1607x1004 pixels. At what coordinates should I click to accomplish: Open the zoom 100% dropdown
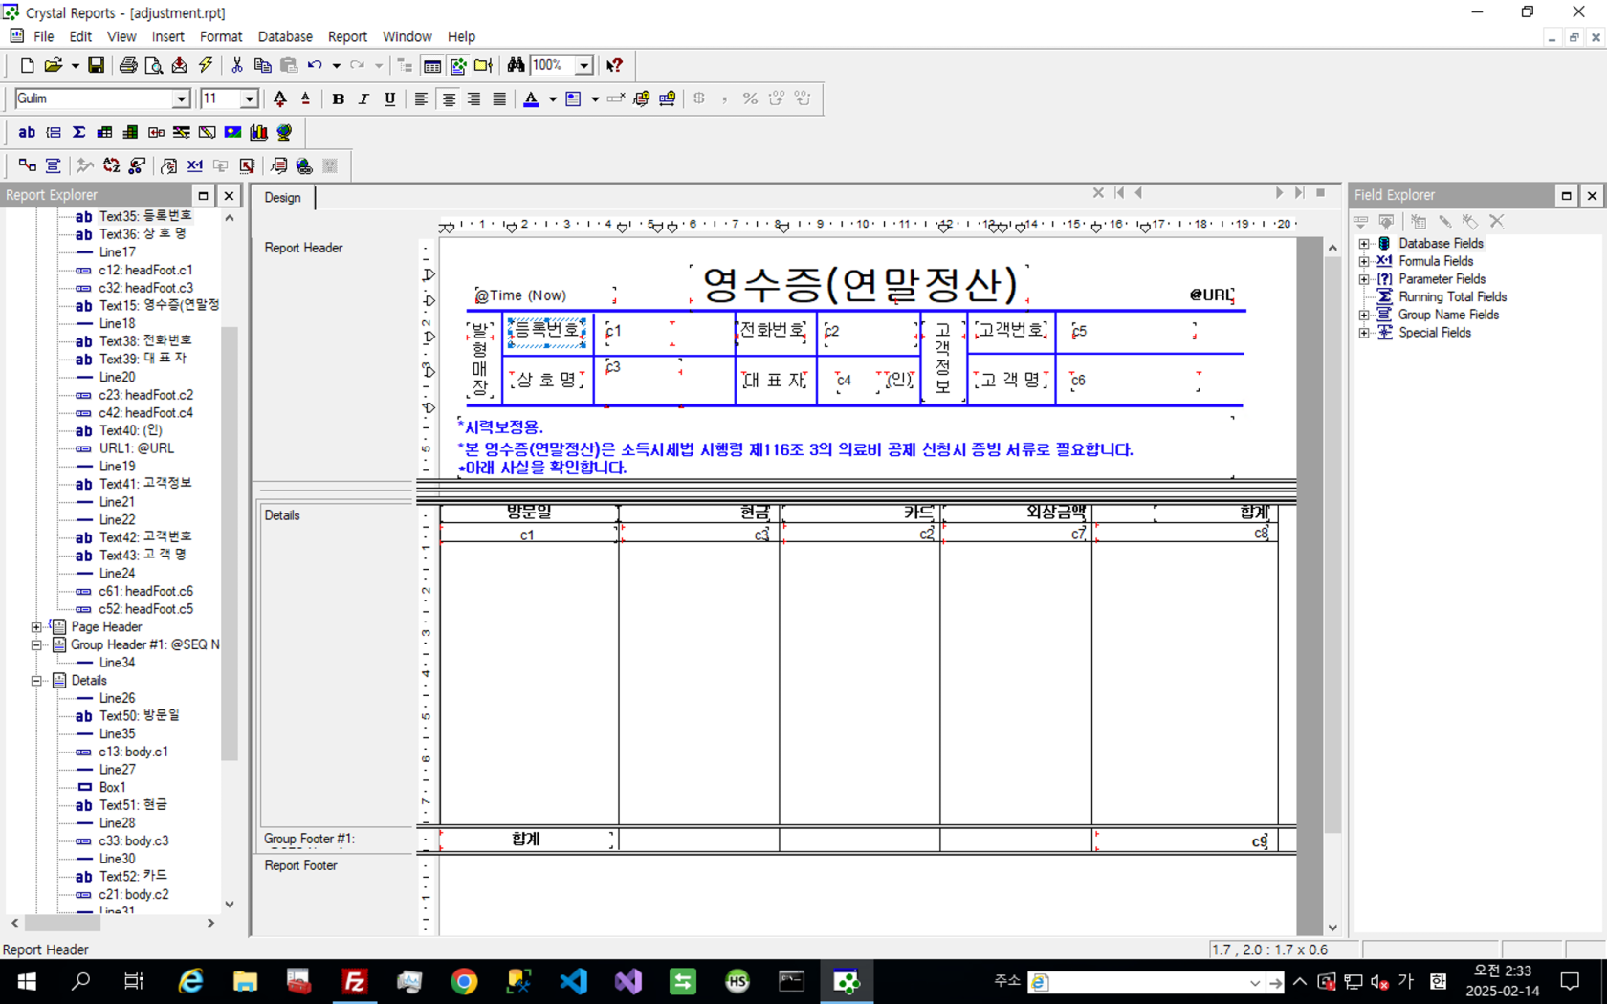(x=583, y=65)
